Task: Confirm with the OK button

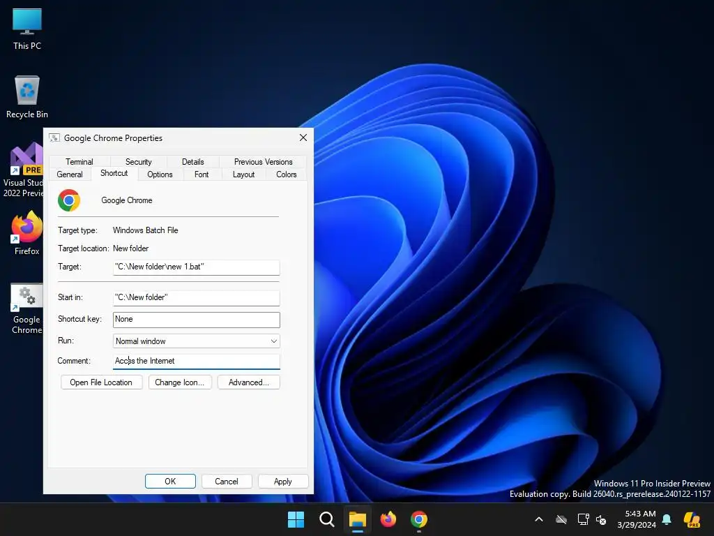Action: pyautogui.click(x=170, y=482)
